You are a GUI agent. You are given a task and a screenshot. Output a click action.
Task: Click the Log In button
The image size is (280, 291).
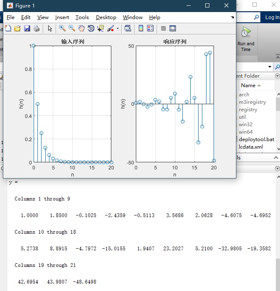(x=272, y=17)
